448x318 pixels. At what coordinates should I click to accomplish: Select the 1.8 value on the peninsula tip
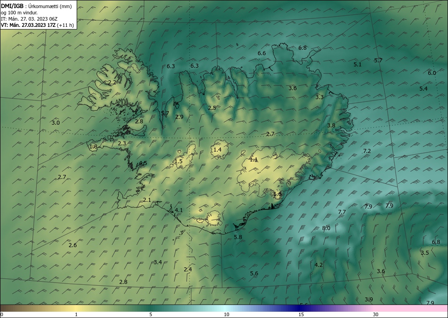click(94, 147)
